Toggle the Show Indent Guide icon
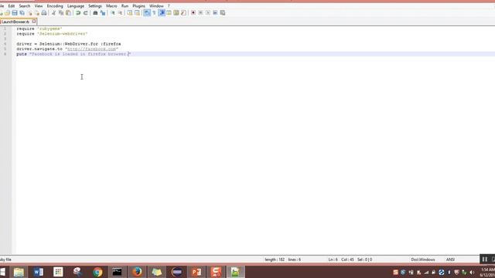Screen dimensions: 495x278 tap(162, 13)
